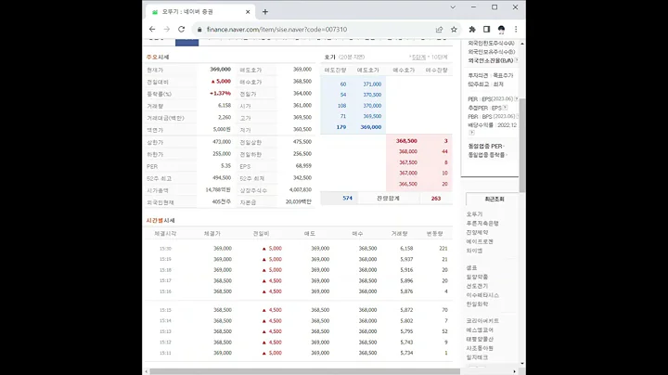The width and height of the screenshot is (668, 375).
Task: Select the 현재가 value 369,000
Action: point(220,69)
